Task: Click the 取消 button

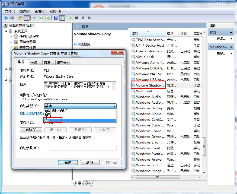Action: 90,163
